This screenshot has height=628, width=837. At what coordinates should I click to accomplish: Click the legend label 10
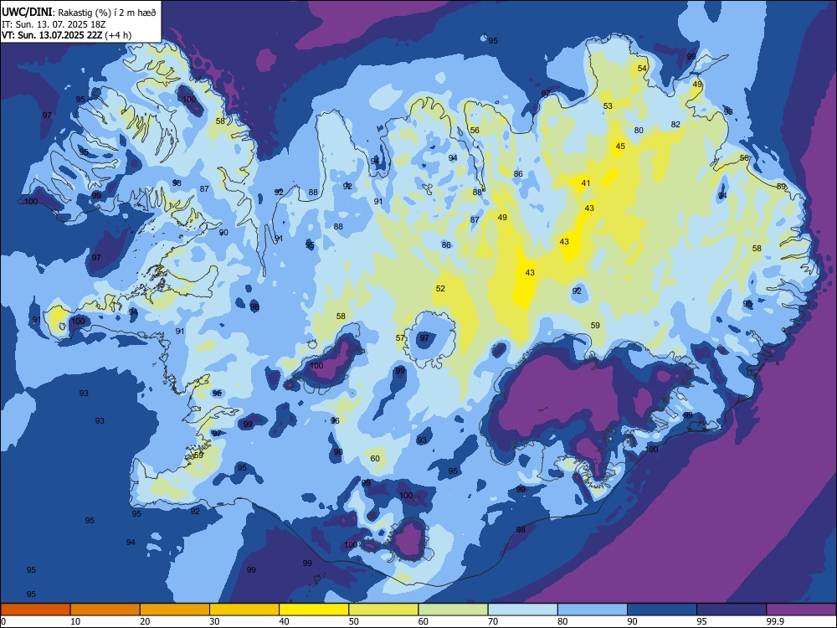point(75,621)
